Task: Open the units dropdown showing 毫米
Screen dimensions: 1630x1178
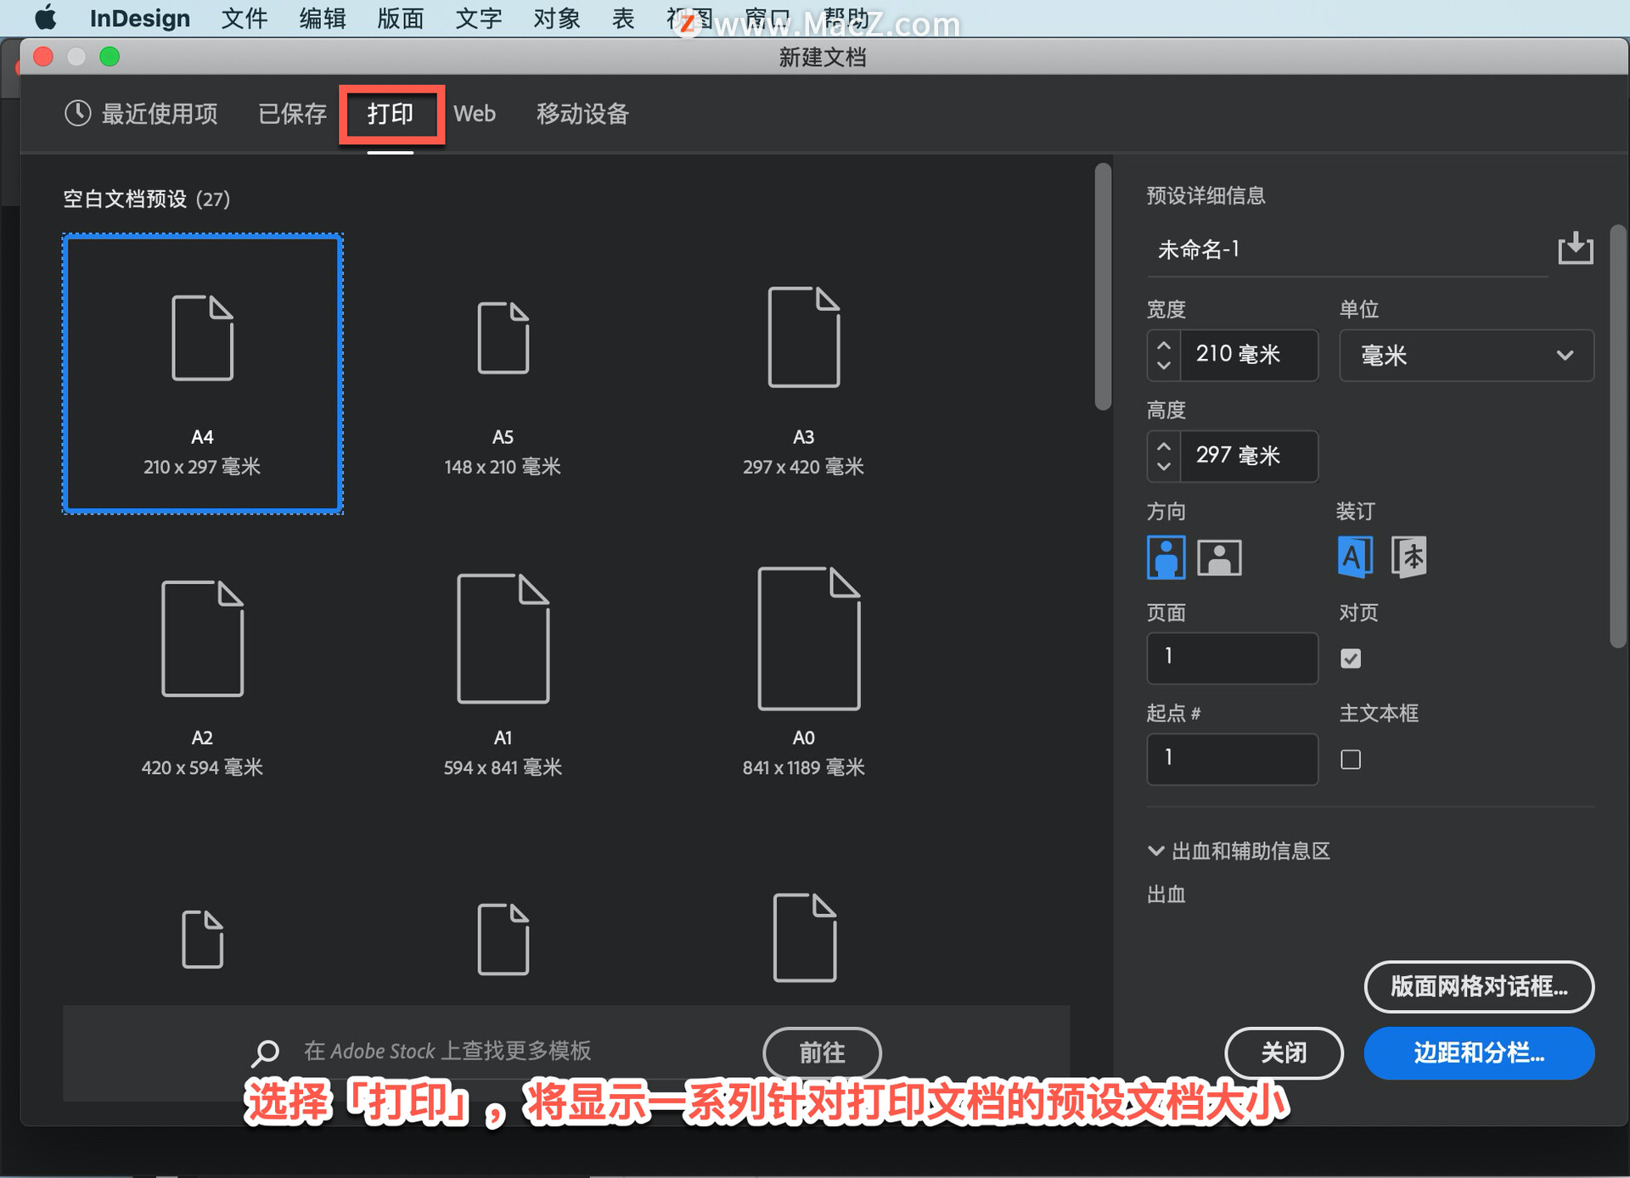Action: (1466, 356)
